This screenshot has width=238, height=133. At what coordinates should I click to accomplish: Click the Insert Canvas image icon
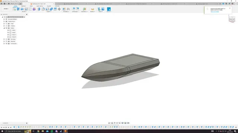click(x=103, y=9)
